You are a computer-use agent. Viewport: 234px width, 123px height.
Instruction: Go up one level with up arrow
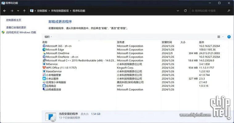24,11
